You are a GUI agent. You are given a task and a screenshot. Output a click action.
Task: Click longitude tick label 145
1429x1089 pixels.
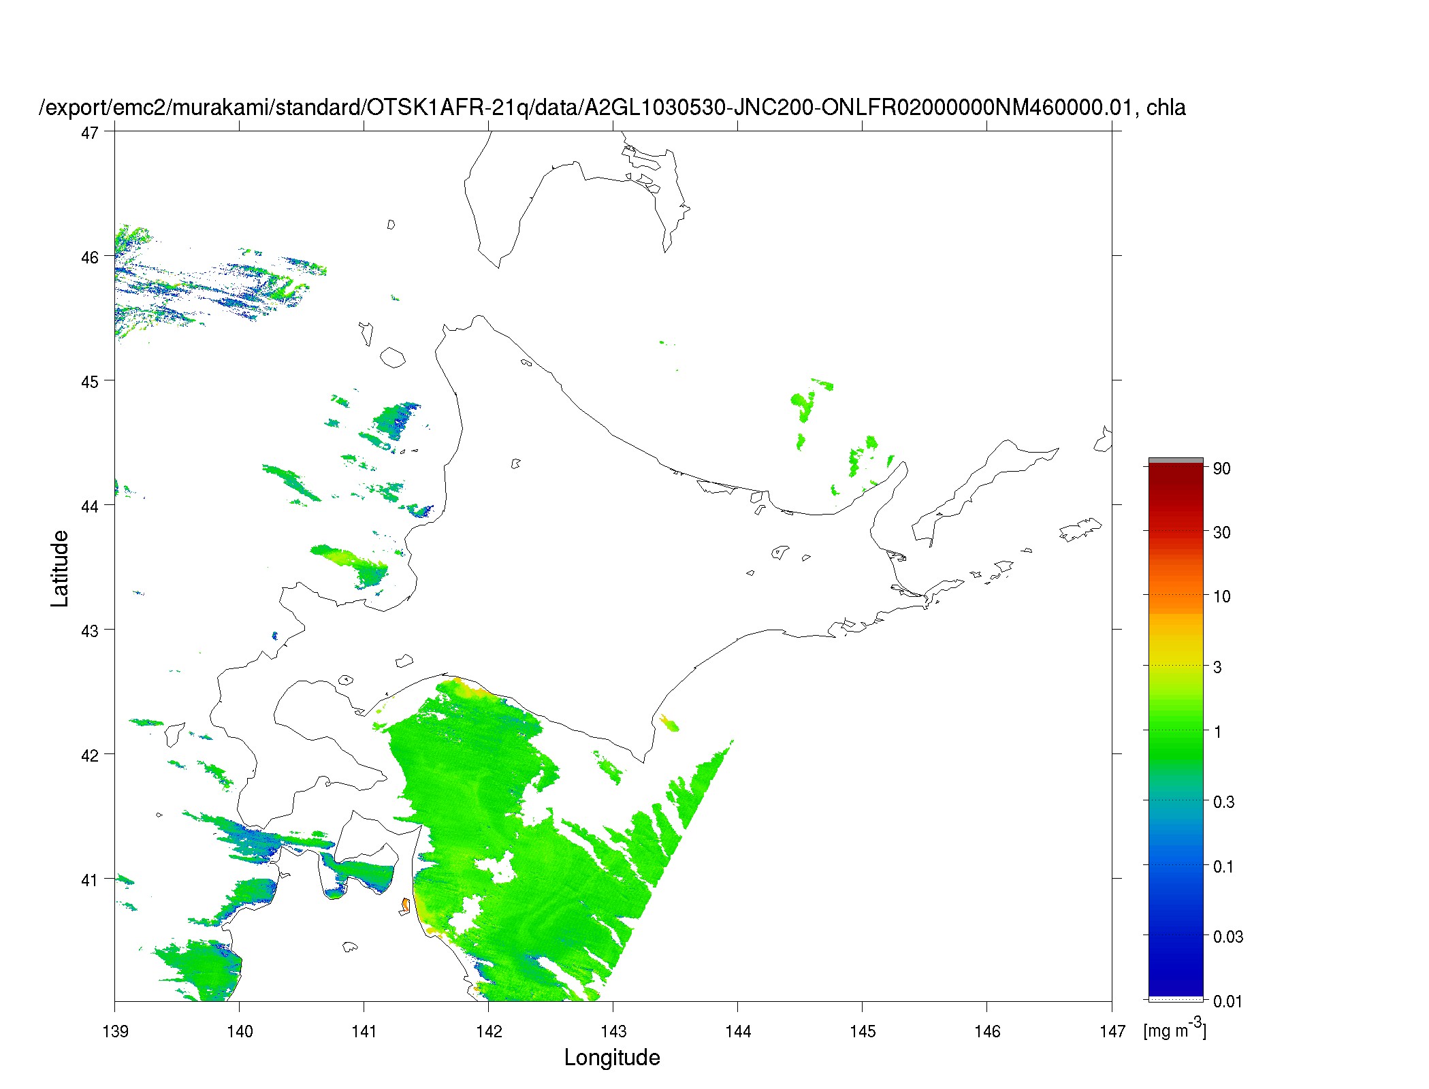pos(863,1031)
